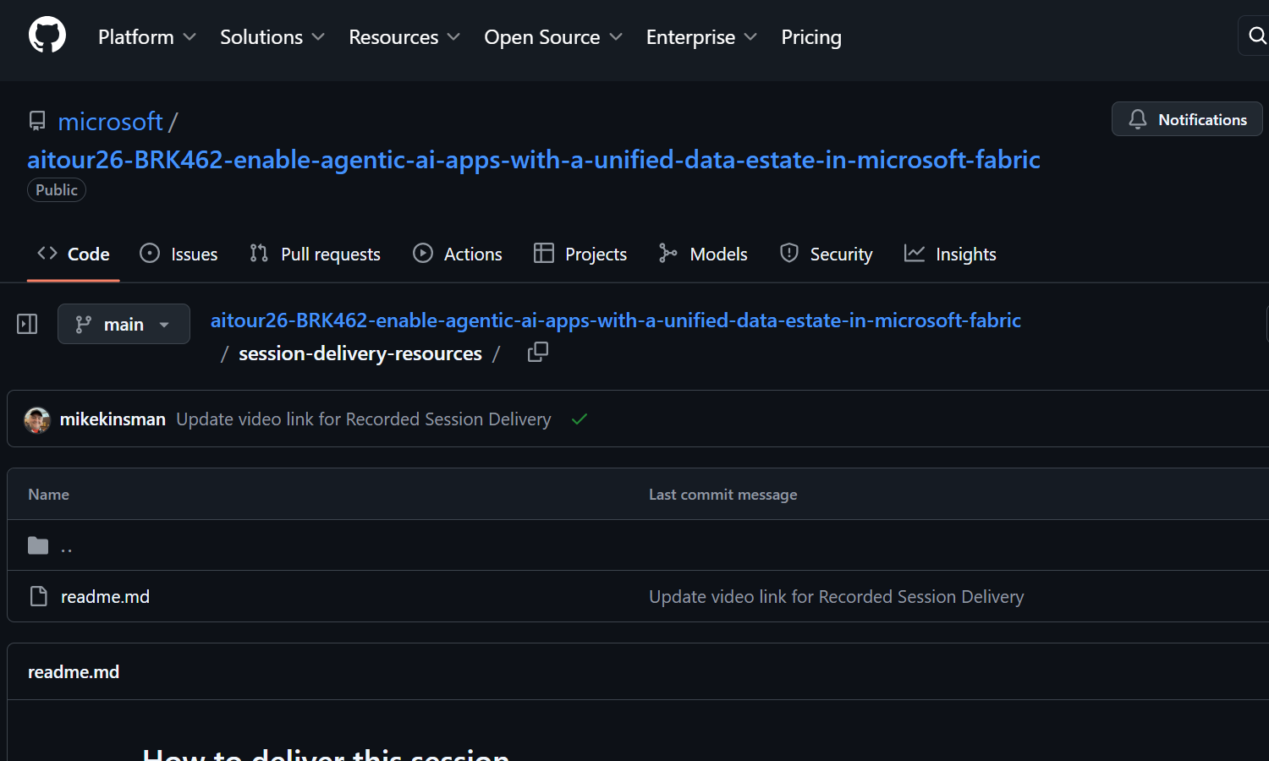The width and height of the screenshot is (1269, 761).
Task: Open the main branch dropdown
Action: [x=124, y=324]
